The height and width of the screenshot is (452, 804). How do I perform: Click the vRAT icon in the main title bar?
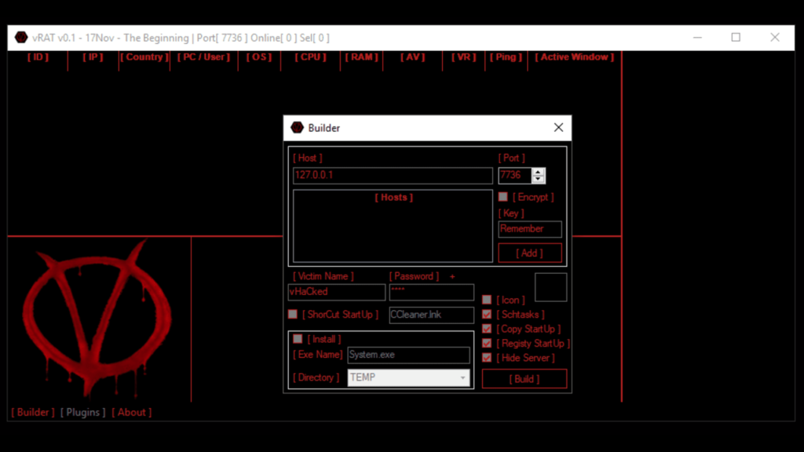pyautogui.click(x=21, y=38)
